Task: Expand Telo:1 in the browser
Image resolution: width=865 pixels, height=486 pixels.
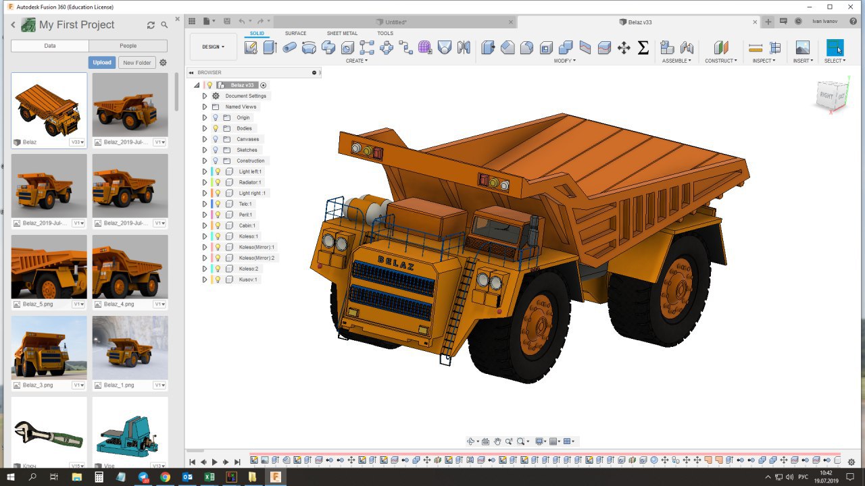Action: click(x=205, y=204)
